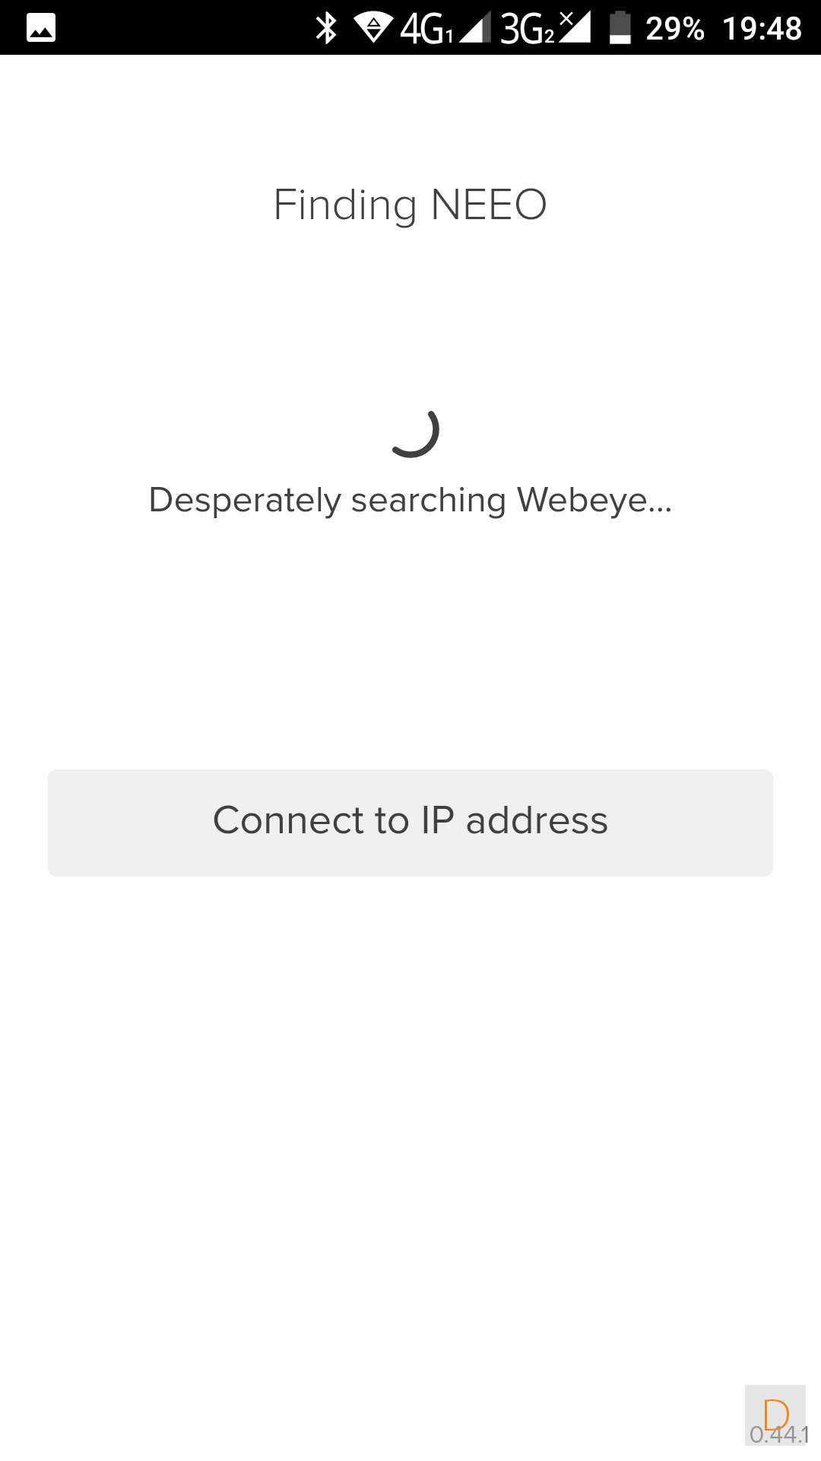
Task: Click Connect to IP address button
Action: click(x=410, y=823)
